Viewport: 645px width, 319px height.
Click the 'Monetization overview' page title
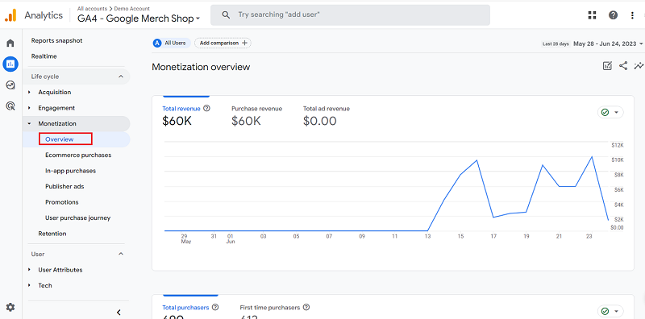[x=201, y=67]
